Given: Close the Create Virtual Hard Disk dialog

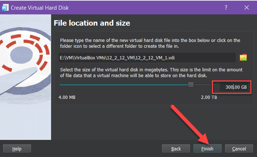Looking at the screenshot, I should point(247,8).
